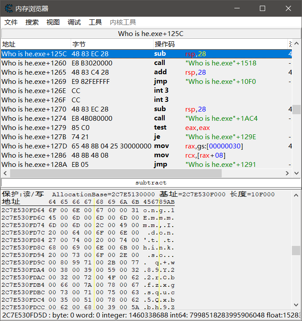Click horizontal scrollbar left arrow in disassembler

[4, 173]
